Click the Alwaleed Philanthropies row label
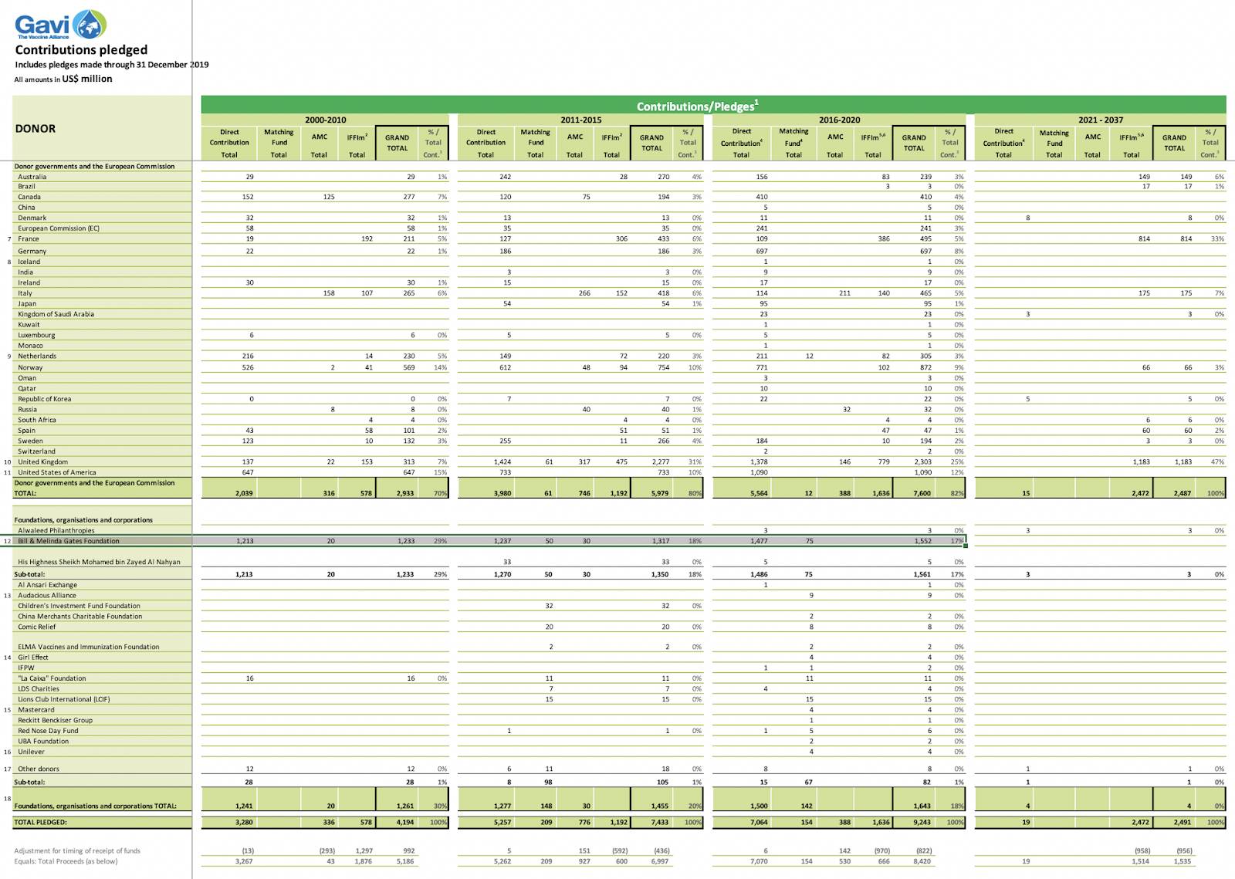The height and width of the screenshot is (879, 1235). [x=56, y=530]
